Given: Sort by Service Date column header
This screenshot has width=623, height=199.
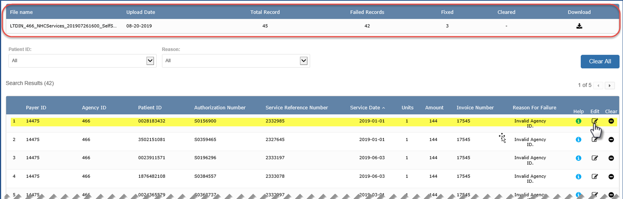Looking at the screenshot, I should point(365,107).
